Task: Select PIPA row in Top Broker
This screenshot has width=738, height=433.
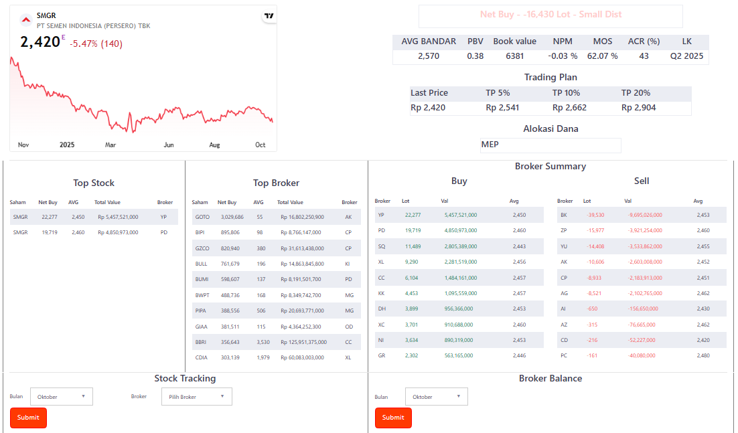Action: [x=277, y=311]
